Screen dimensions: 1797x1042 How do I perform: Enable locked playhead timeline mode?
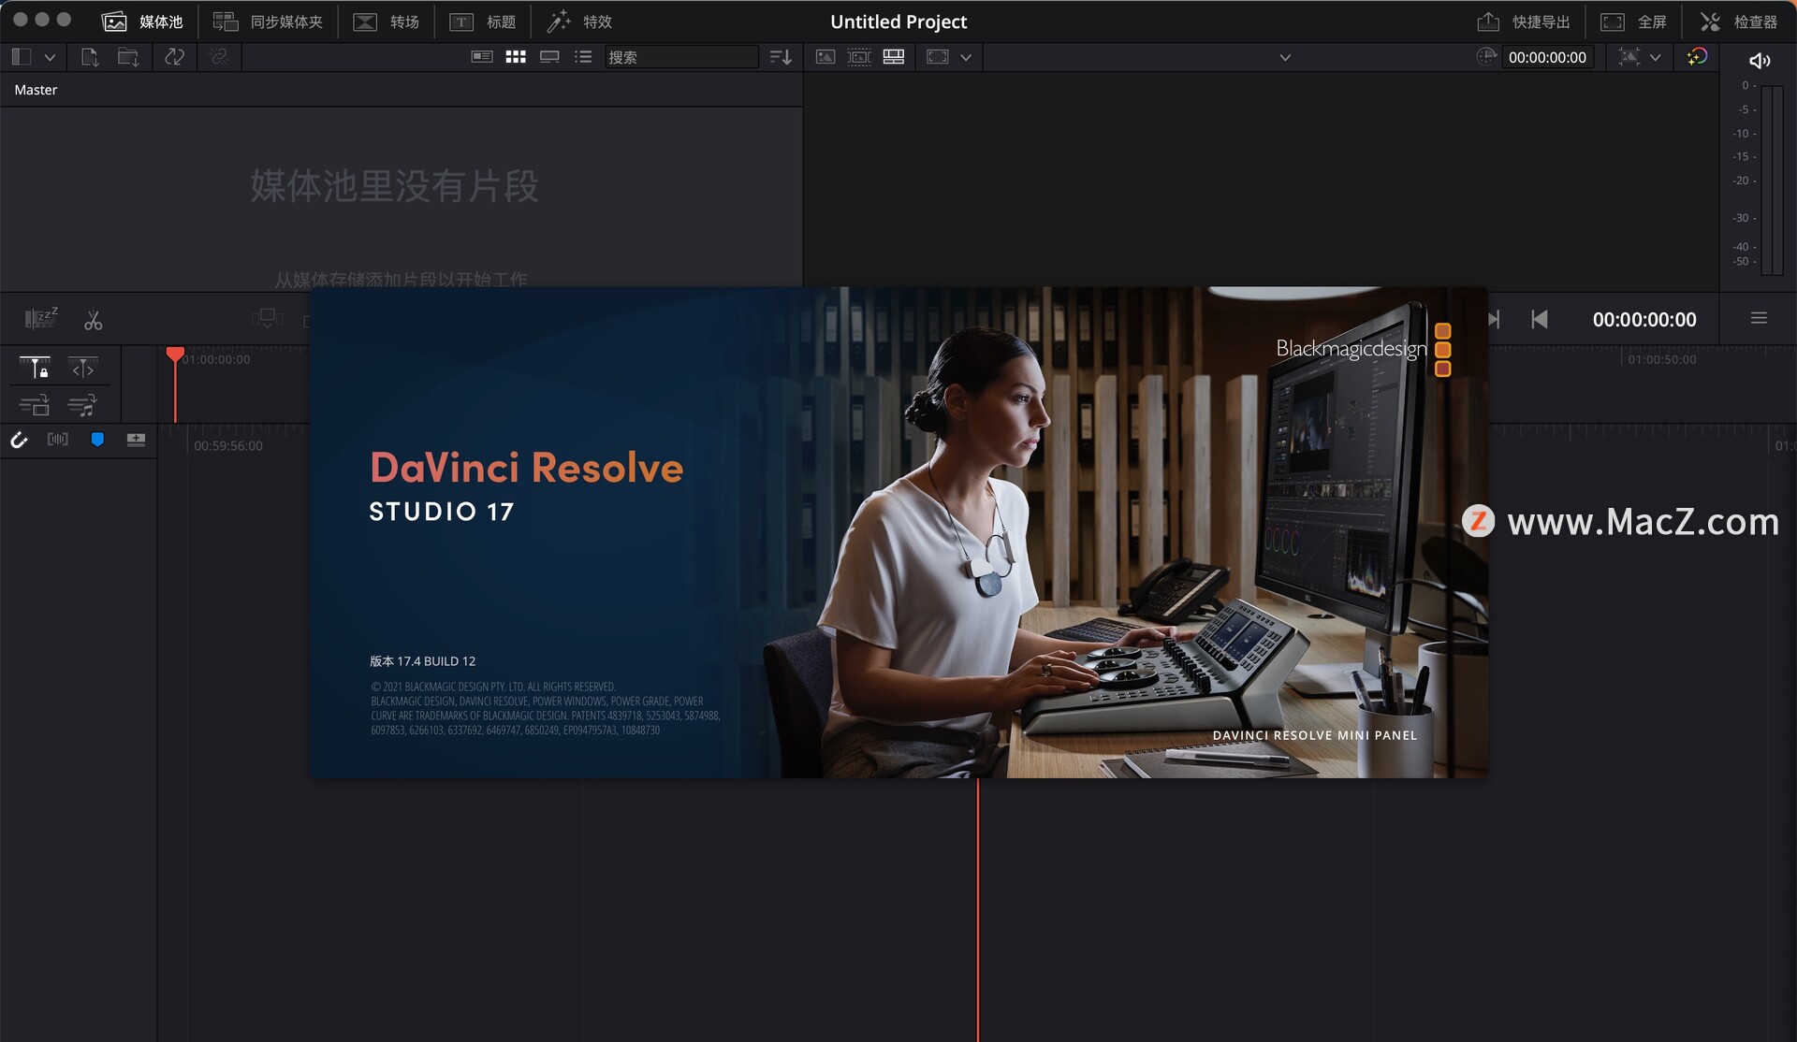35,368
